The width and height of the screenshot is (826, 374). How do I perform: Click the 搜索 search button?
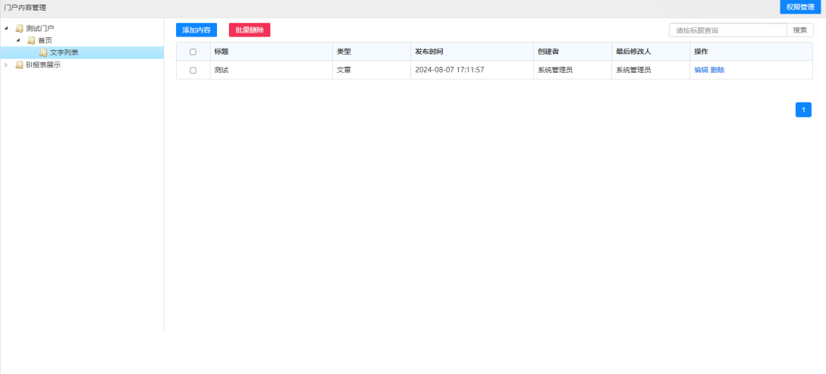click(799, 30)
